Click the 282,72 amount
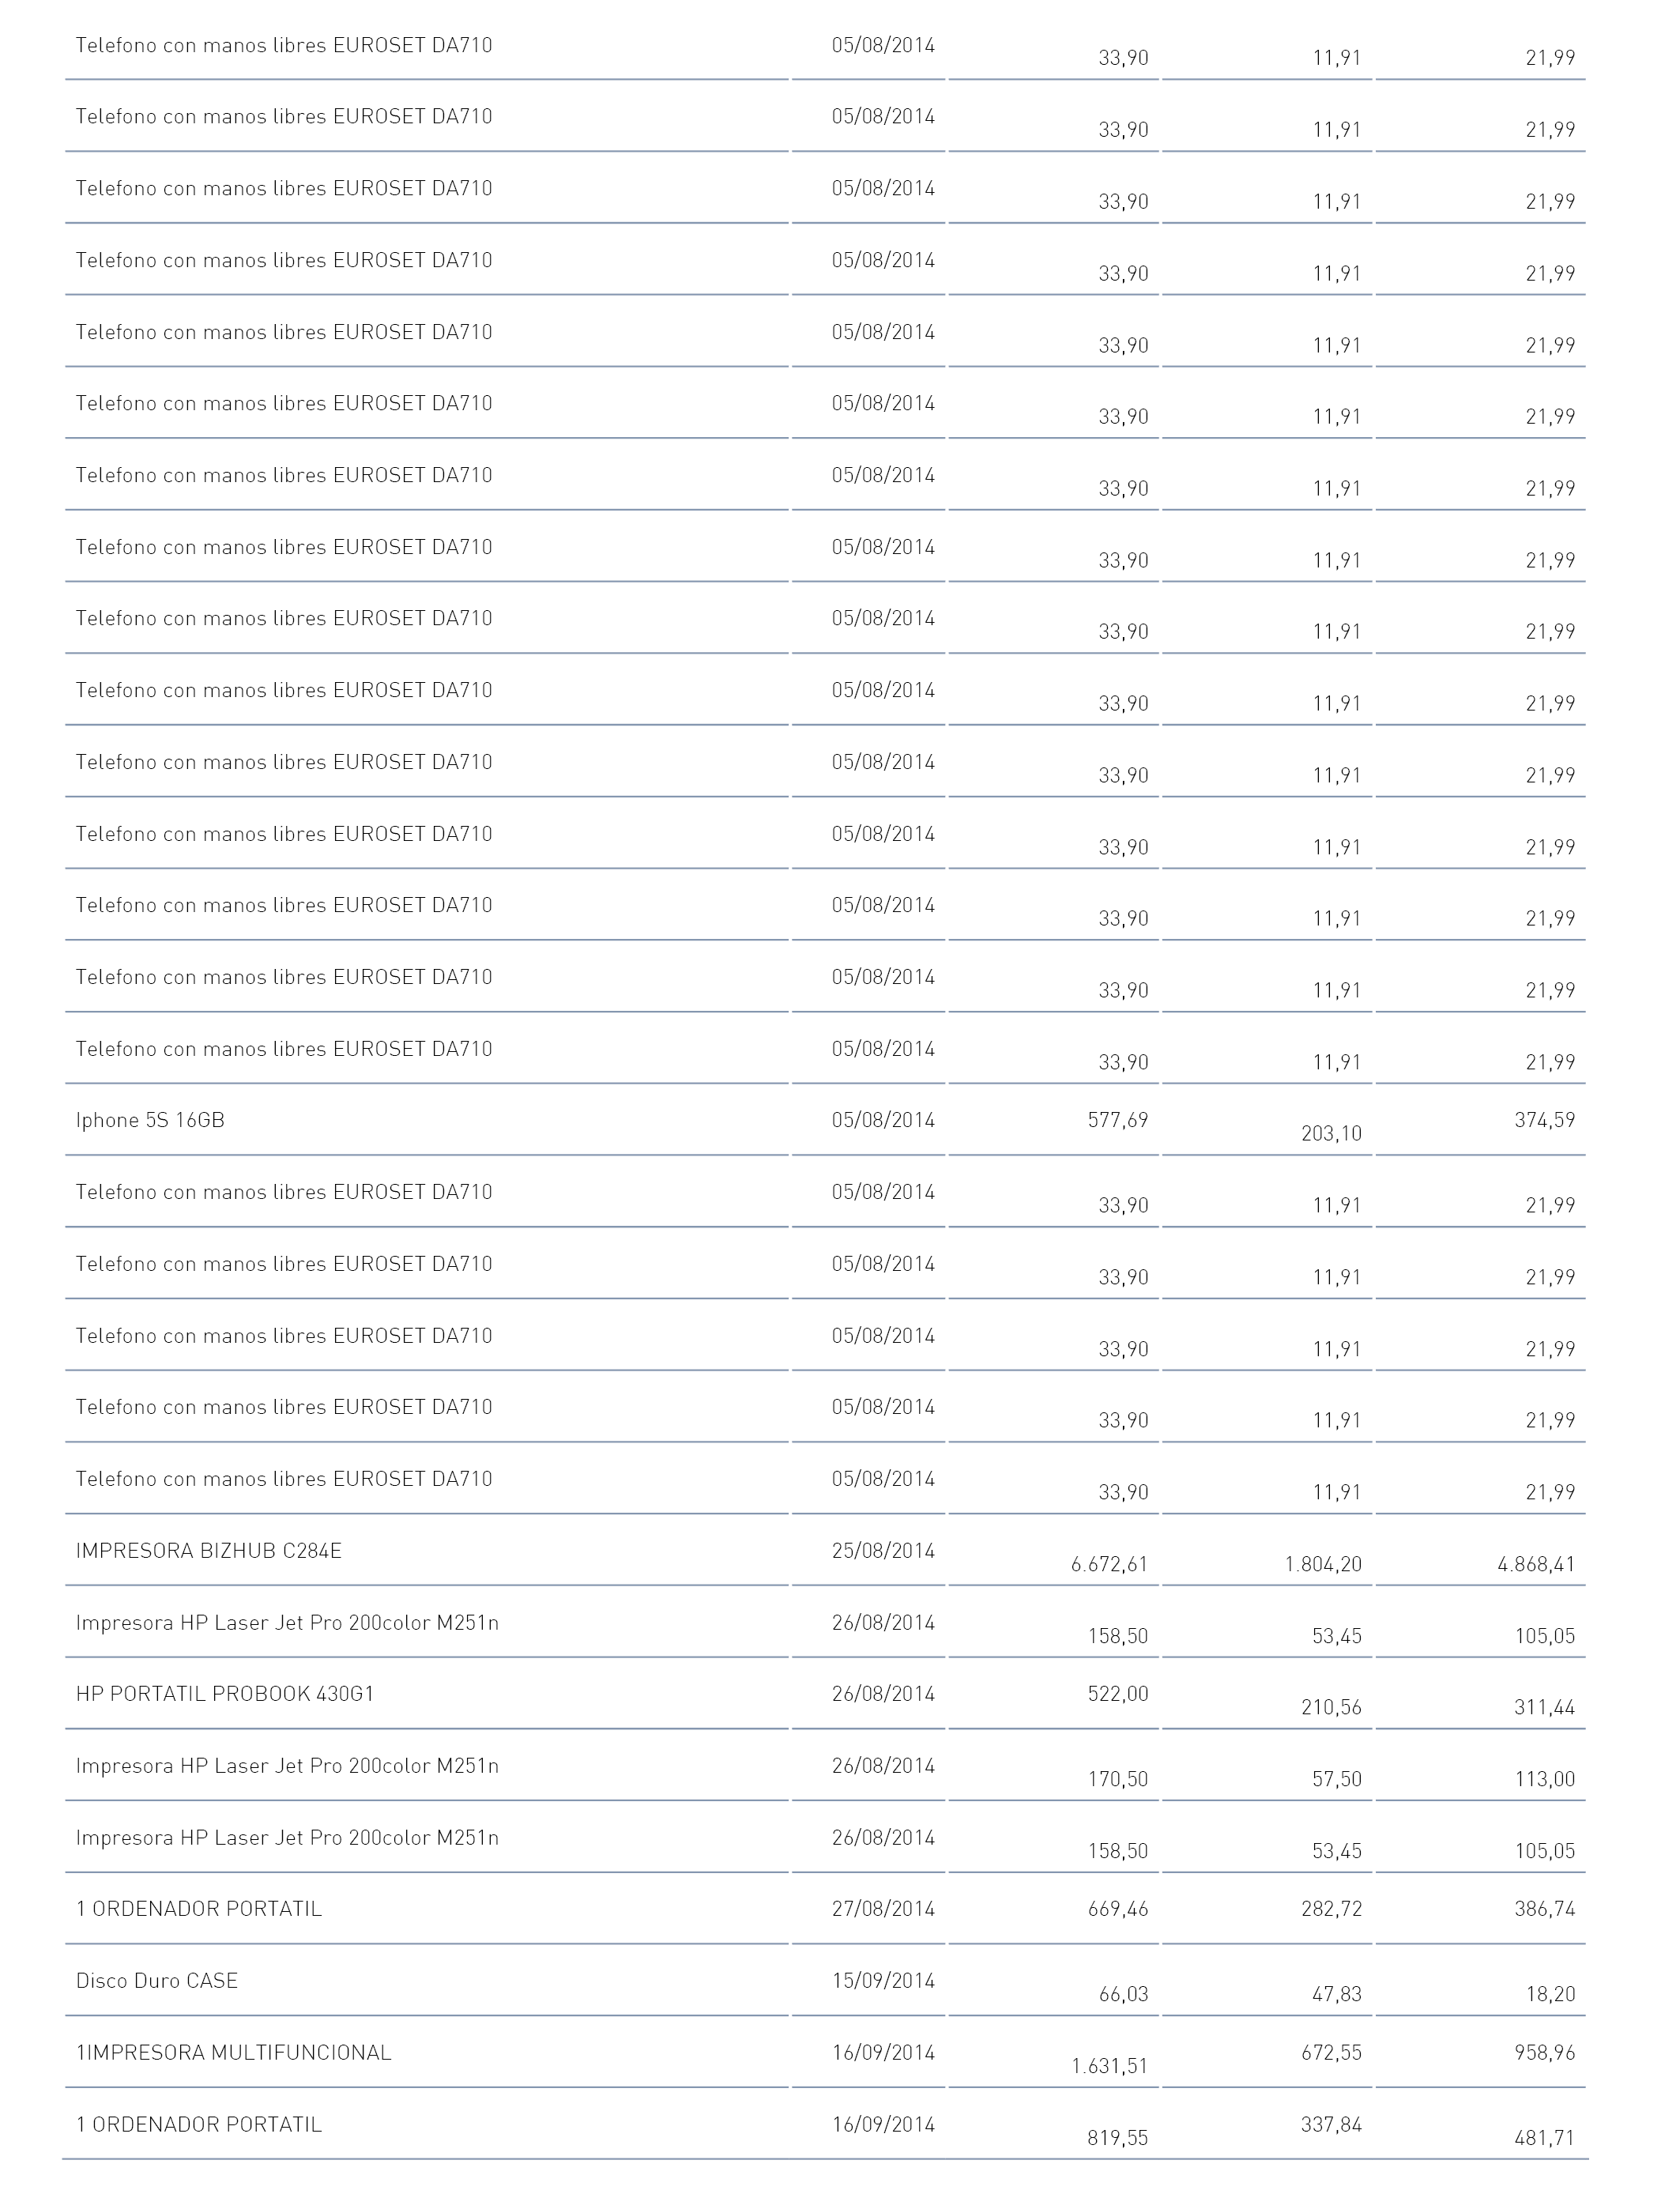Image resolution: width=1680 pixels, height=2194 pixels. pos(1331,1908)
